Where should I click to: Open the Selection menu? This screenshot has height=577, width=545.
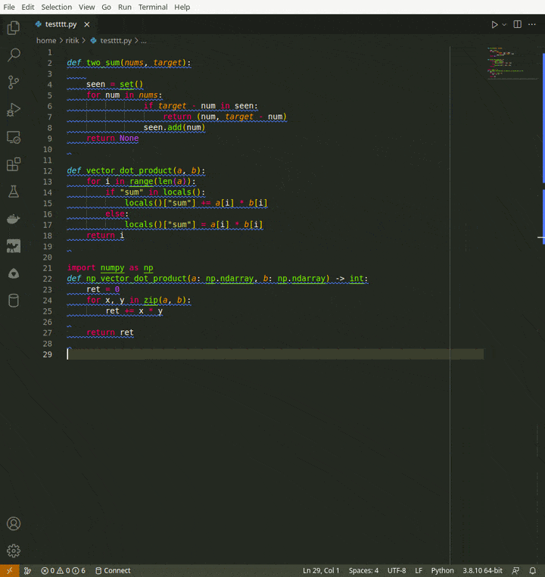[x=57, y=7]
